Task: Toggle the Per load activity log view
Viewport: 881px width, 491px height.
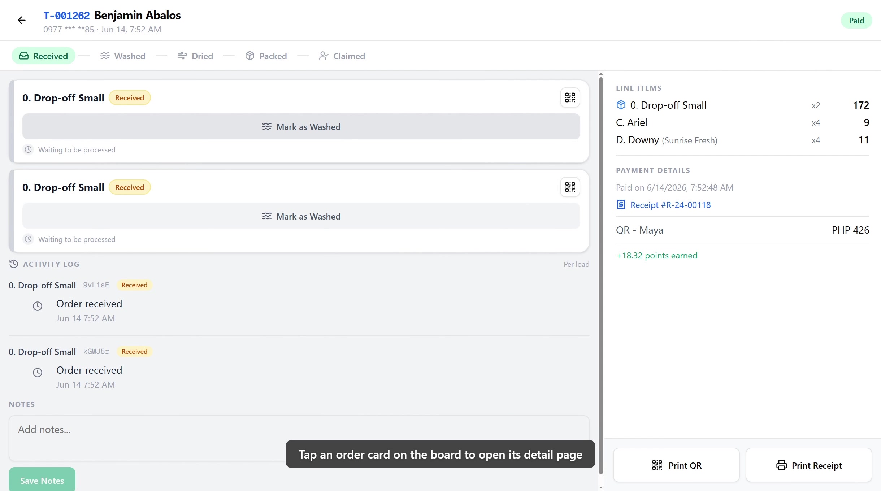Action: (576, 264)
